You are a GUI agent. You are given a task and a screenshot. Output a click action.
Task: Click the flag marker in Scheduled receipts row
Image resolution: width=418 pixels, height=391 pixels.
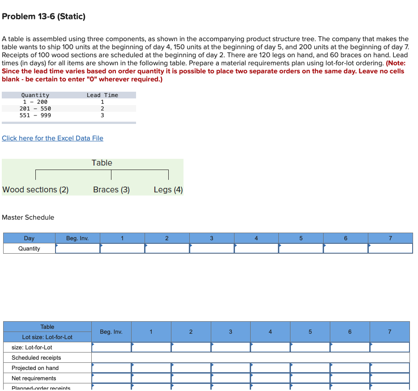pyautogui.click(x=94, y=357)
